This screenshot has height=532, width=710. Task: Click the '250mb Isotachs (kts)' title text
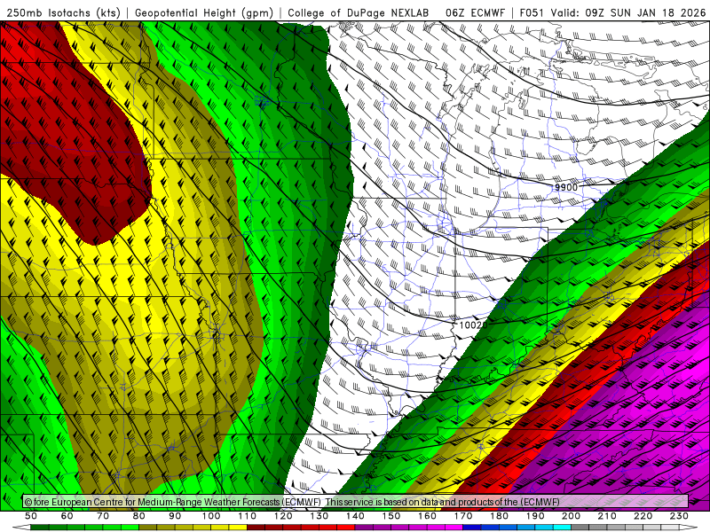(x=64, y=12)
